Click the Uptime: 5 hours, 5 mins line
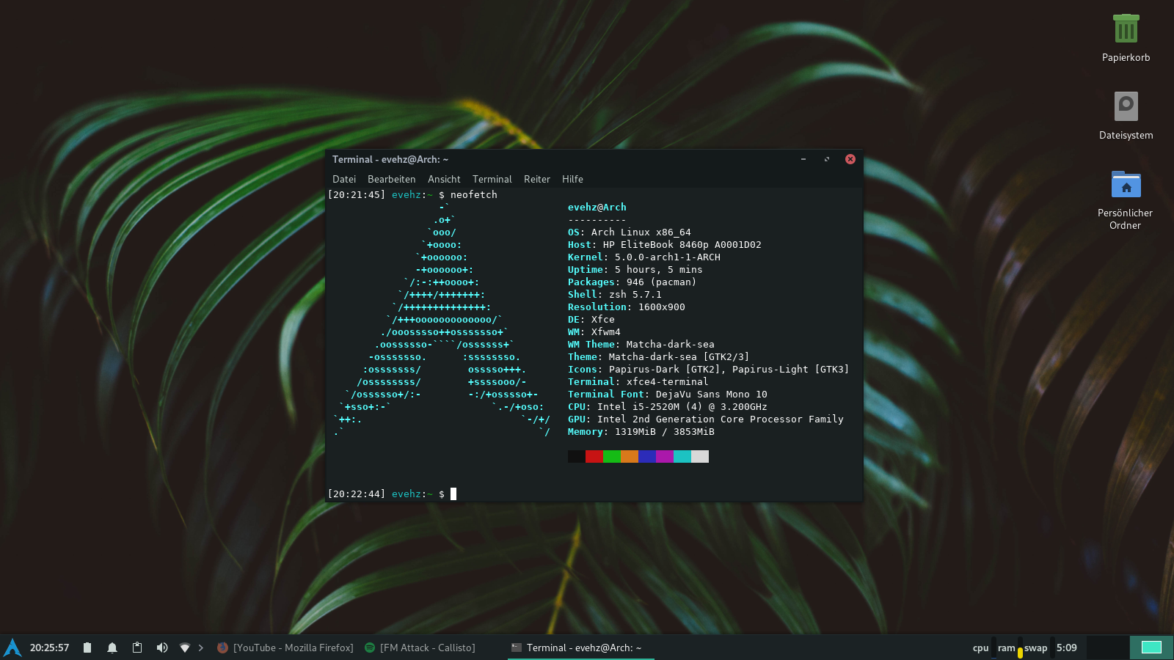The height and width of the screenshot is (660, 1174). [x=635, y=269]
